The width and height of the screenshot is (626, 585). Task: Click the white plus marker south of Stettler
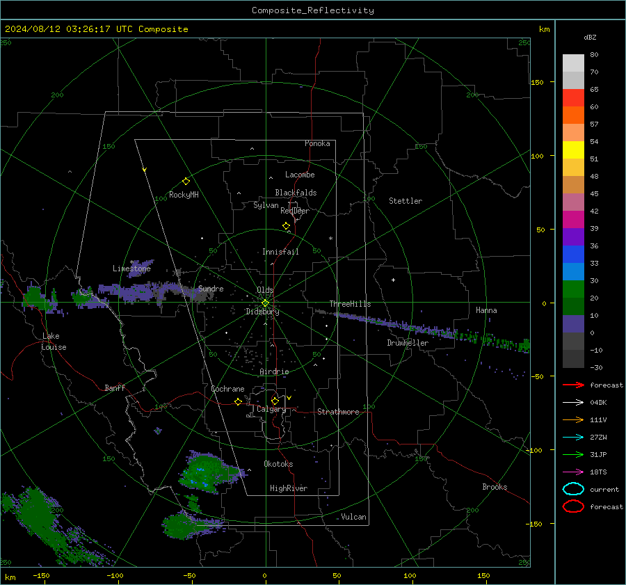pos(393,280)
